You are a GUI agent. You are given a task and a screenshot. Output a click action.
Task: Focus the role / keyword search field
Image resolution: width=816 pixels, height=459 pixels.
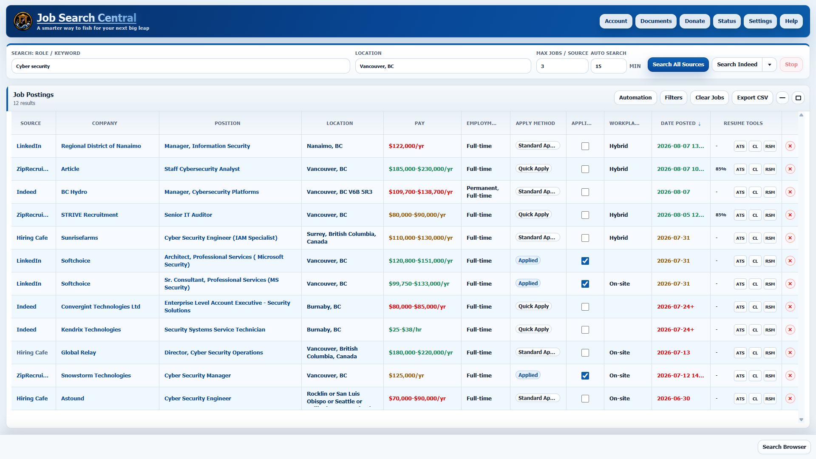pyautogui.click(x=181, y=66)
